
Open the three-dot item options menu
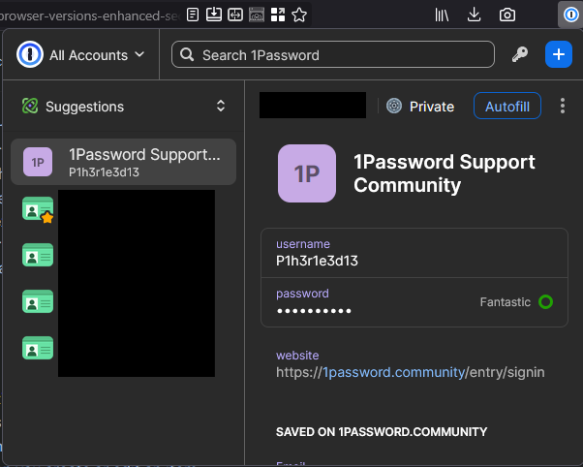click(x=563, y=107)
